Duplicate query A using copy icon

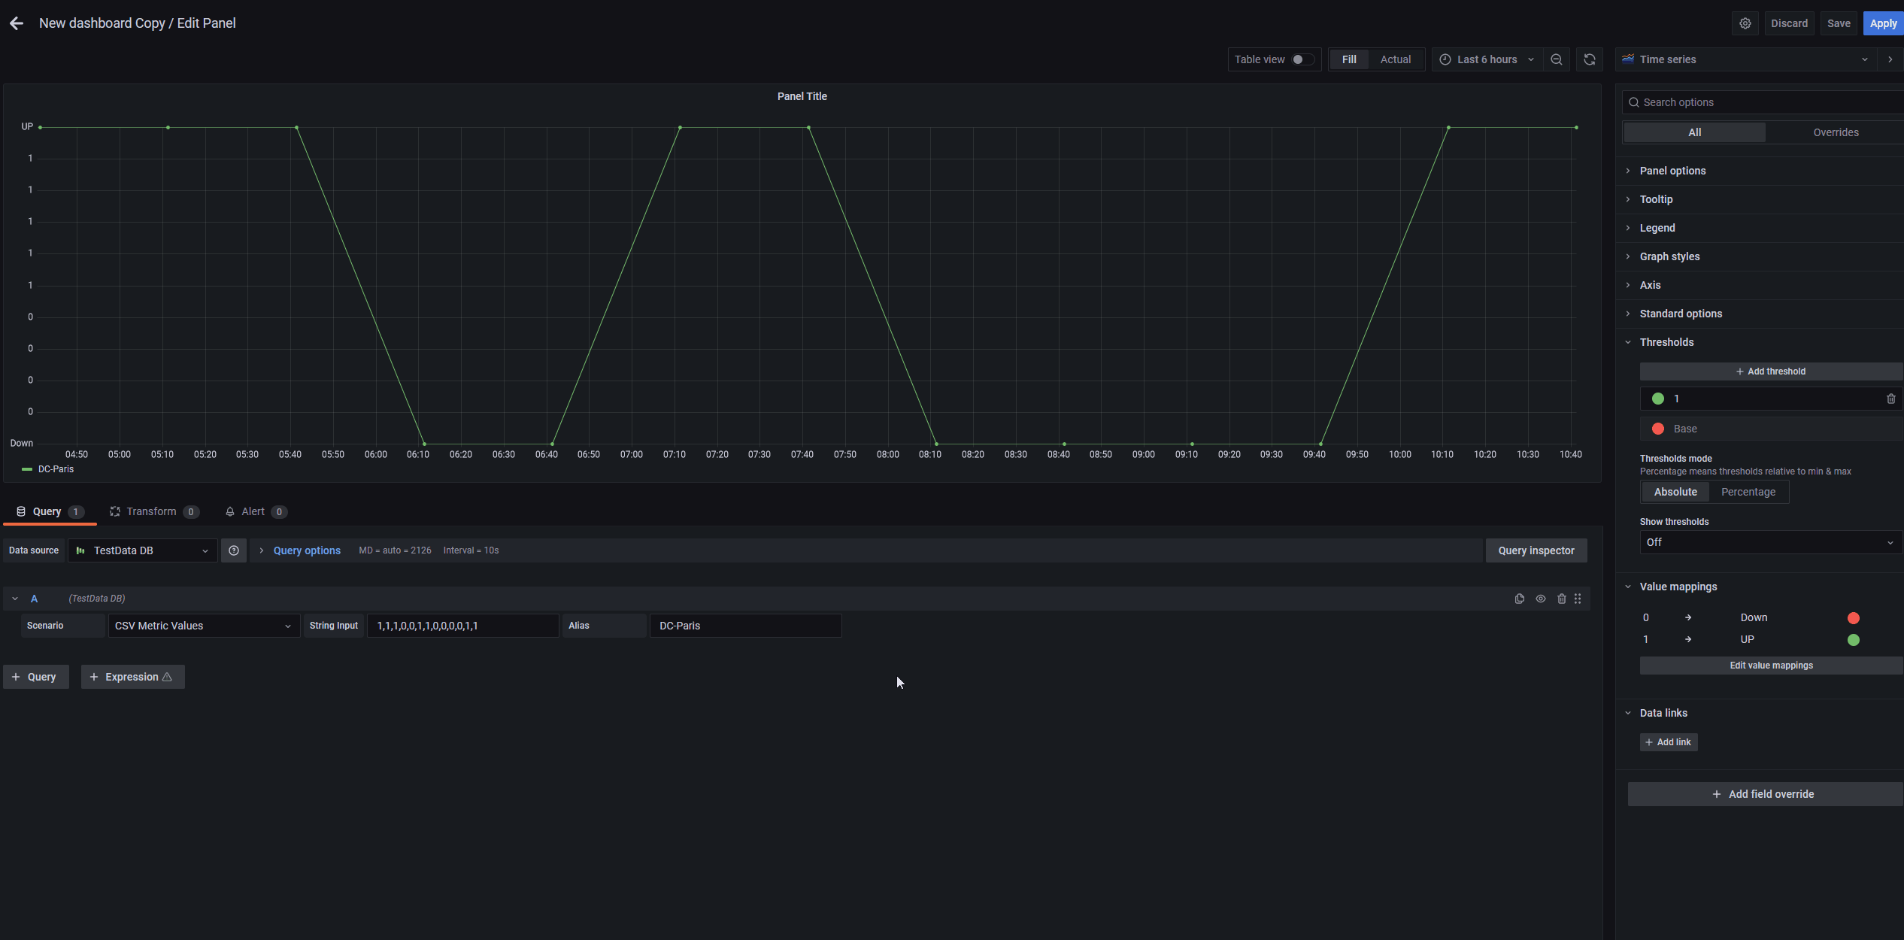1520,599
